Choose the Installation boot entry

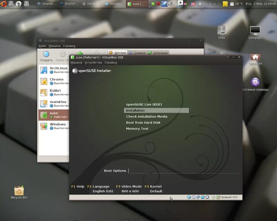click(157, 110)
